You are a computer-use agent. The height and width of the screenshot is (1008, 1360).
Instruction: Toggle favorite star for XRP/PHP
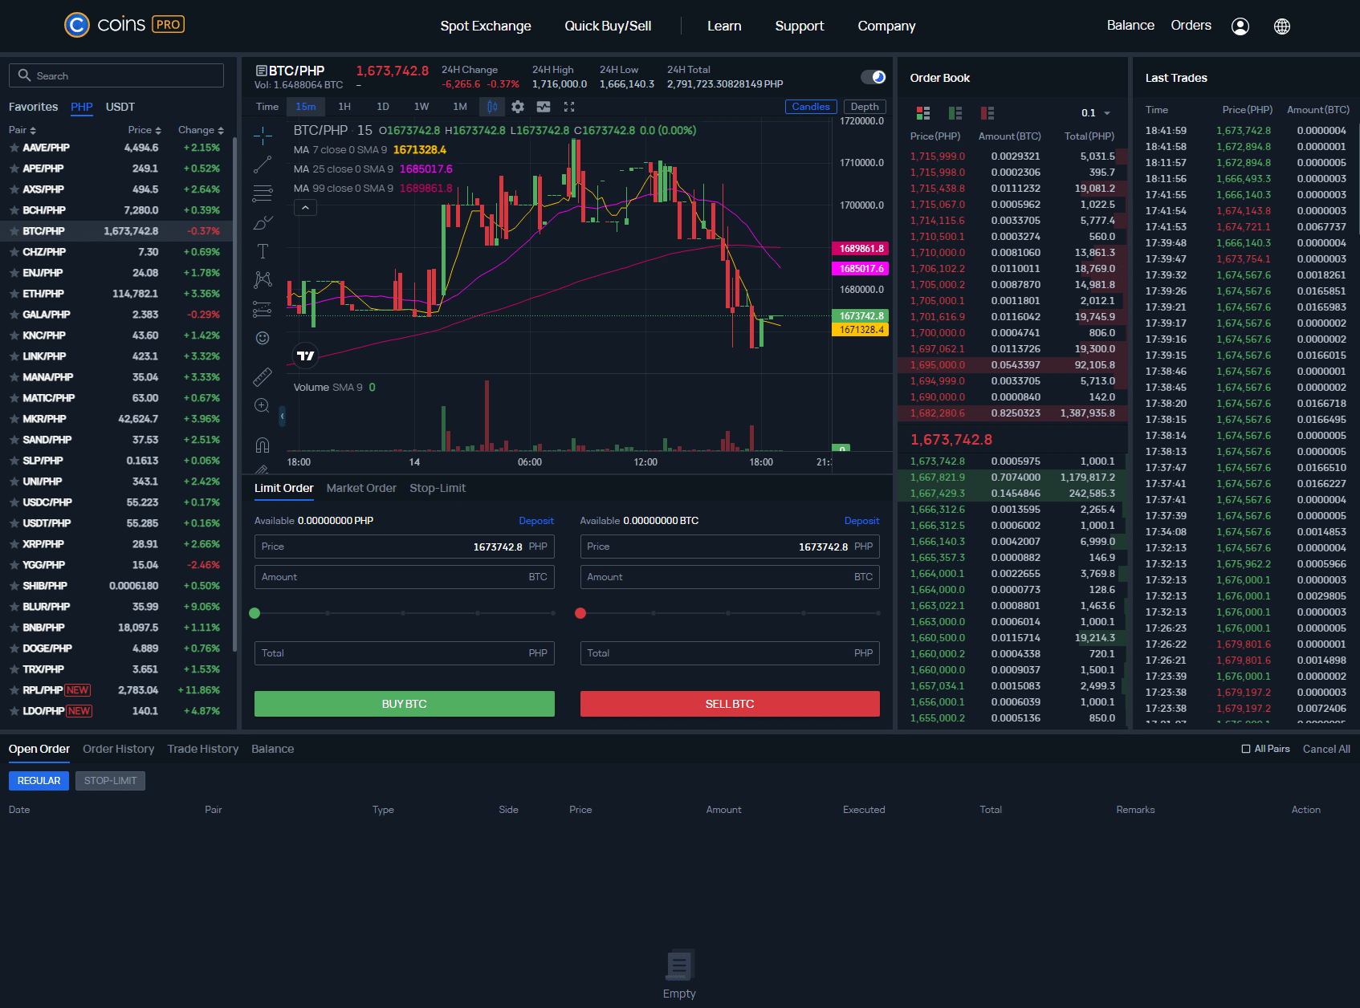pos(14,544)
